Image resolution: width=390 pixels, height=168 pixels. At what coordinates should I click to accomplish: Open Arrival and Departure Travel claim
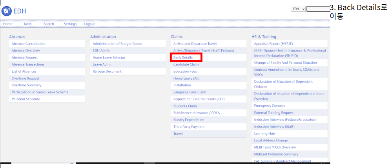(x=195, y=44)
